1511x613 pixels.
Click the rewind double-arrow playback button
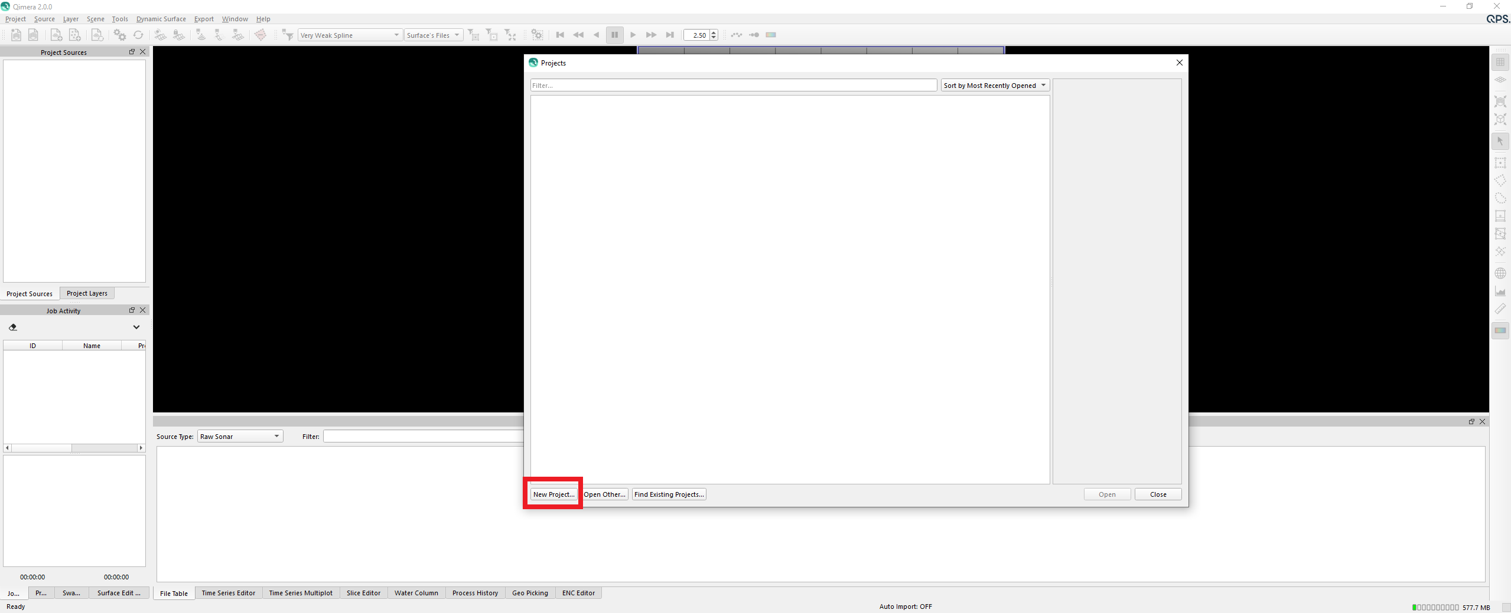pos(578,35)
